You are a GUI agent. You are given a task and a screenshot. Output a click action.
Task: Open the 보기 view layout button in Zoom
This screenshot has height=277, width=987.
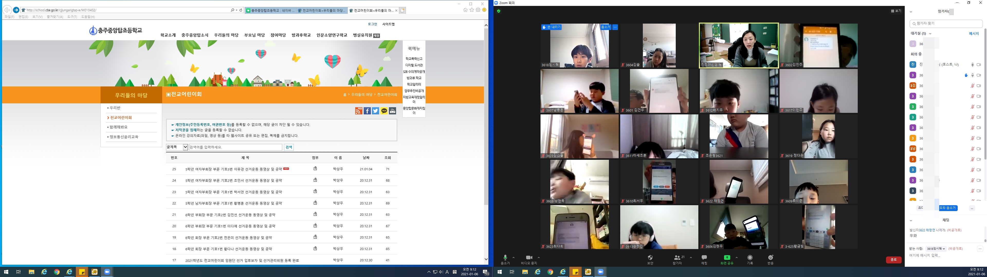click(896, 11)
